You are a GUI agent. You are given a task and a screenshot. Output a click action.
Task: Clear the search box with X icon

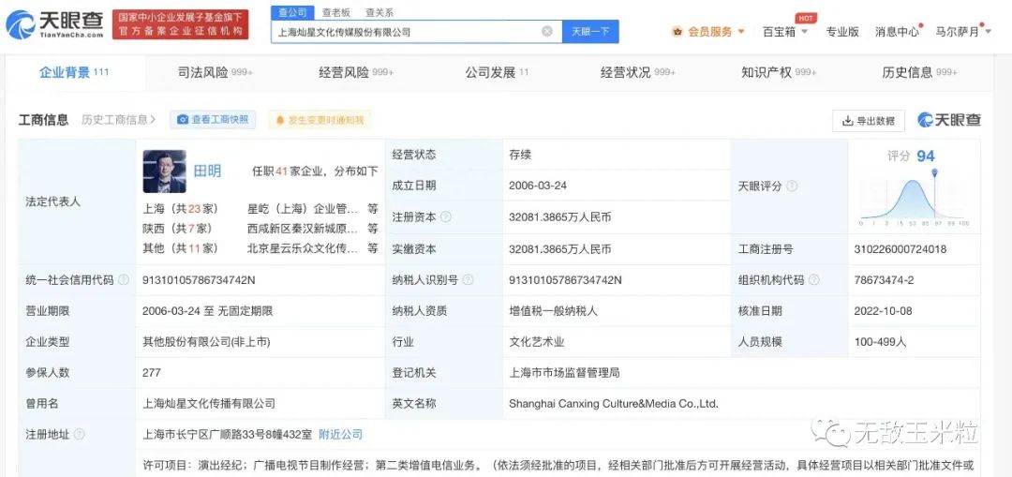546,31
